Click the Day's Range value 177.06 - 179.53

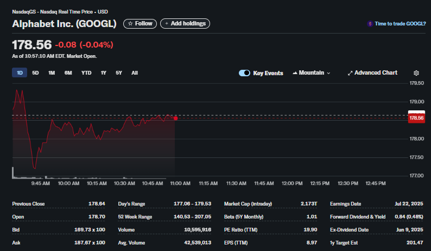(192, 203)
